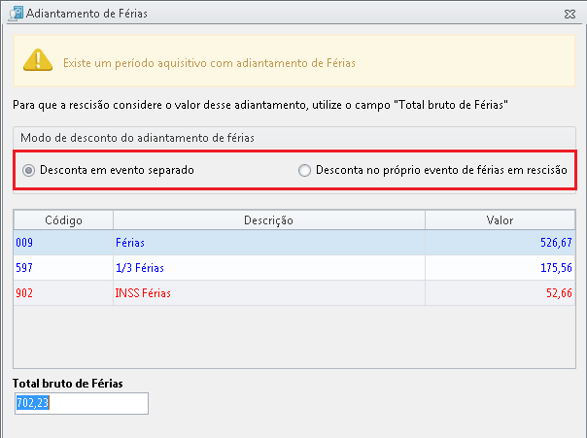587x438 pixels.
Task: Close the Adiantamento de Férias dialog
Action: pos(570,15)
